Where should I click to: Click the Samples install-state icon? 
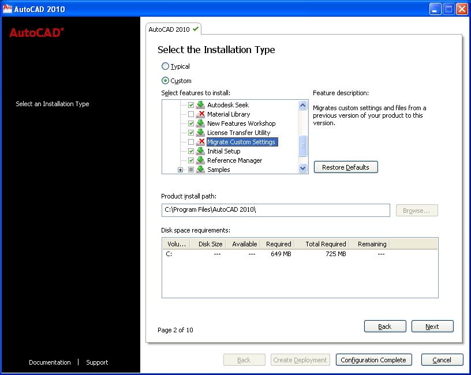tap(200, 170)
